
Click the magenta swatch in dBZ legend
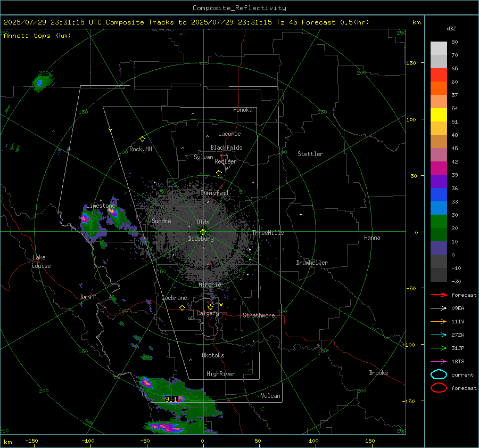[439, 168]
